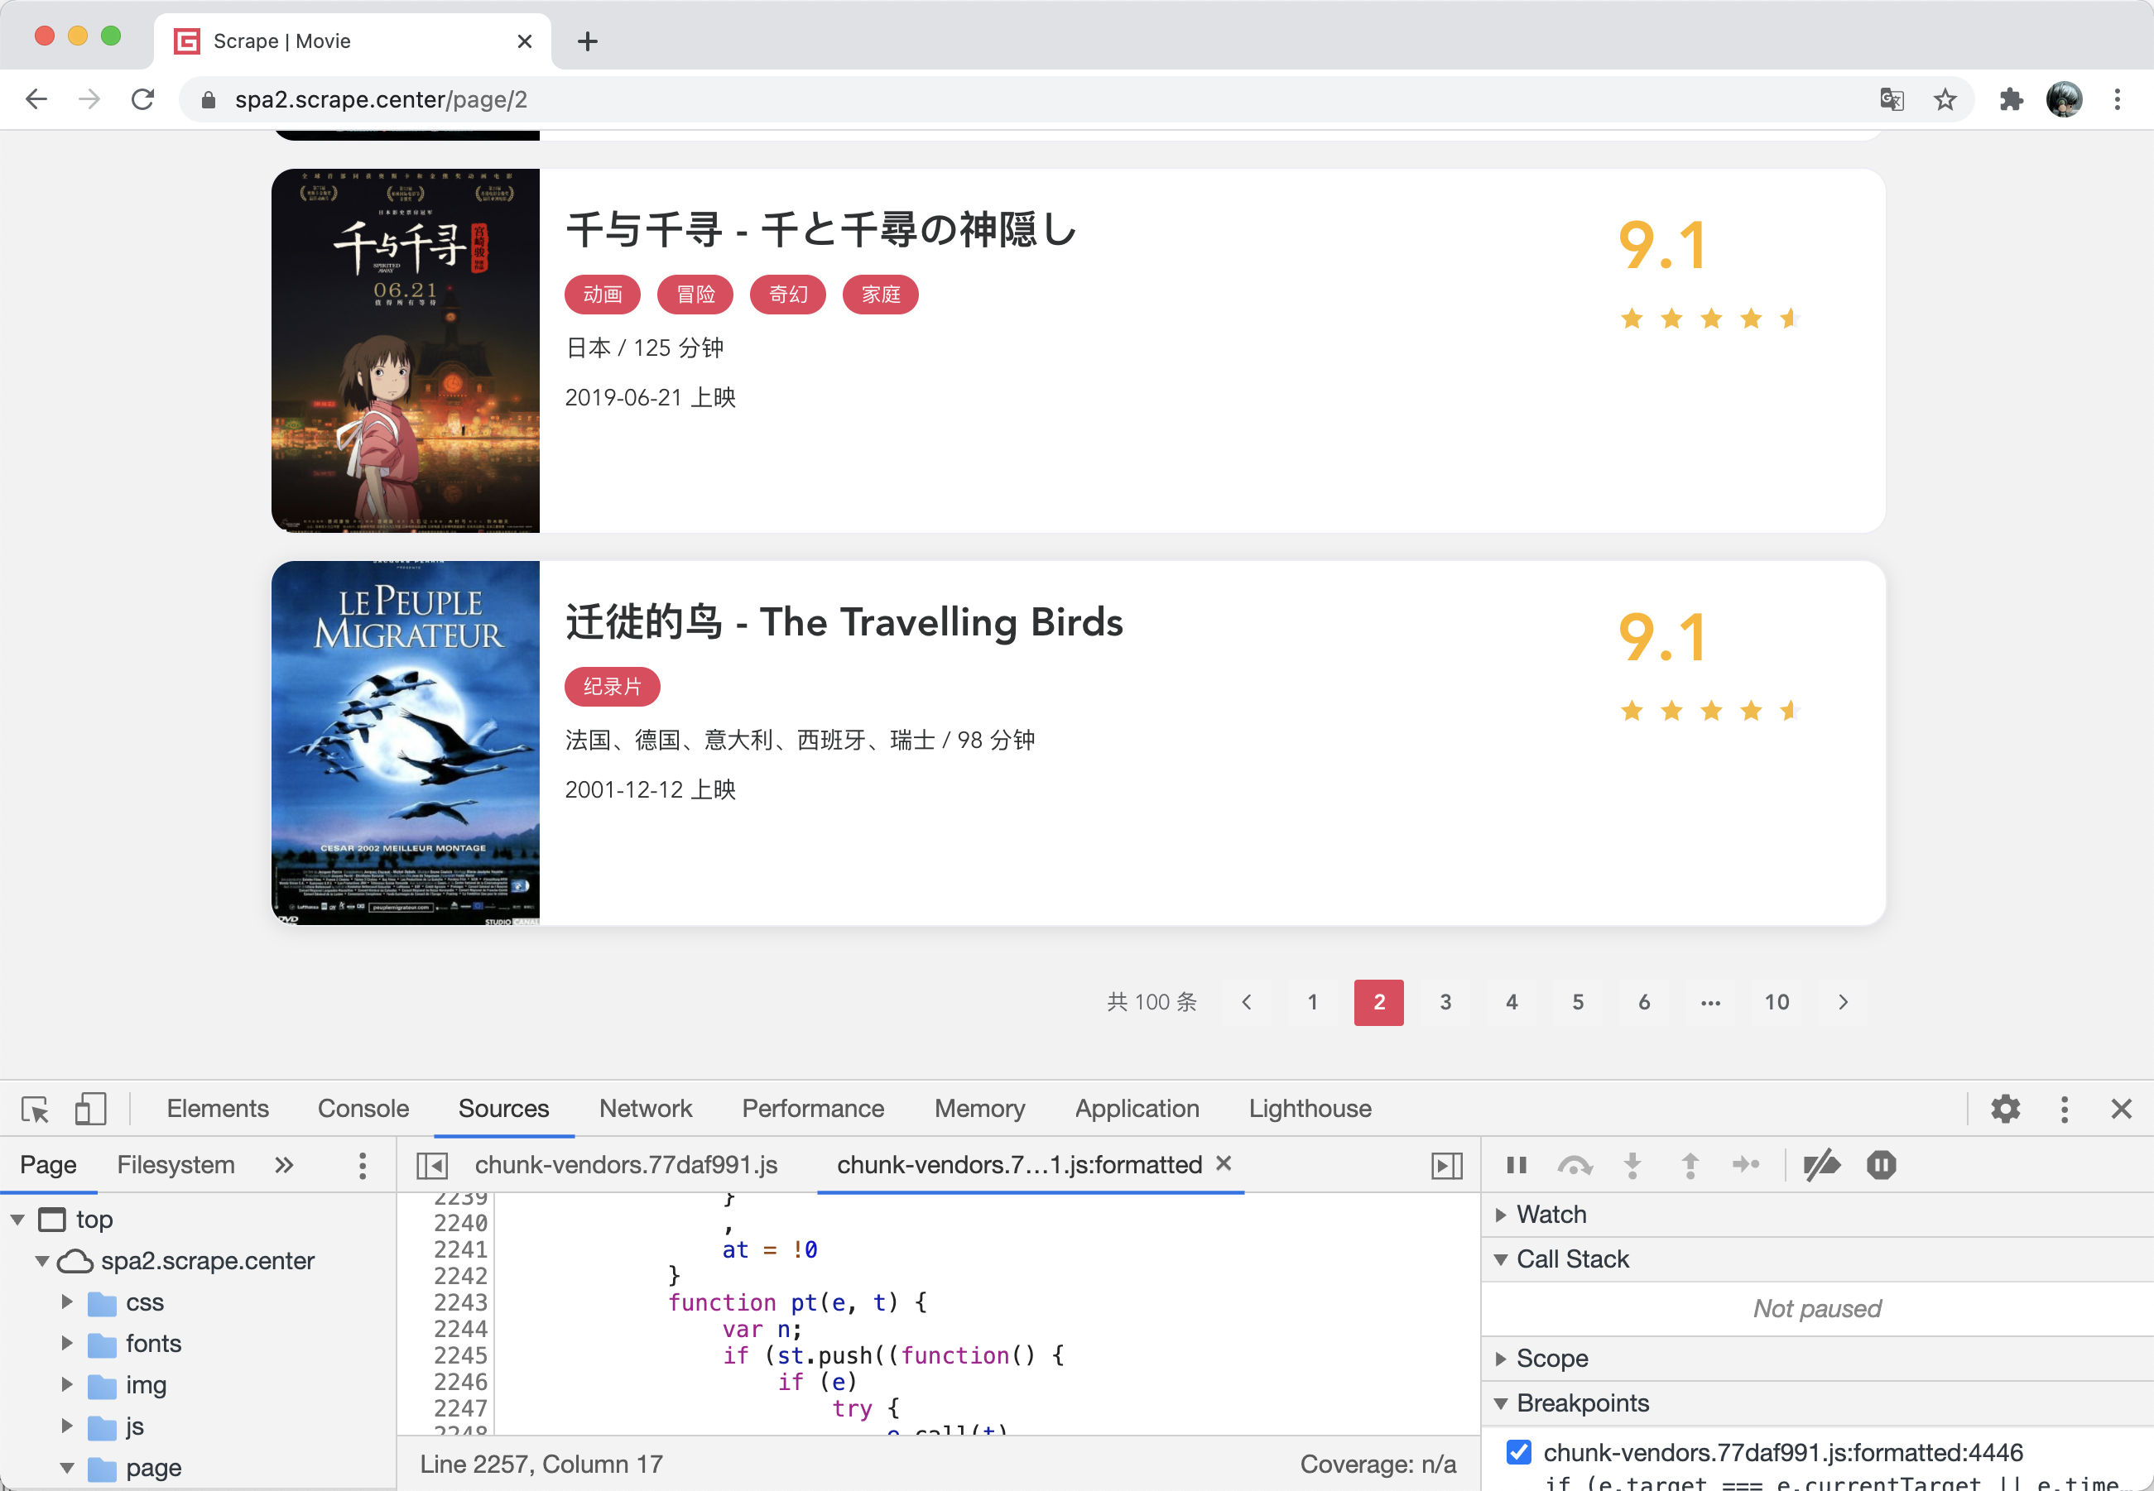This screenshot has height=1491, width=2154.
Task: Click the pause script execution icon
Action: click(x=1514, y=1165)
